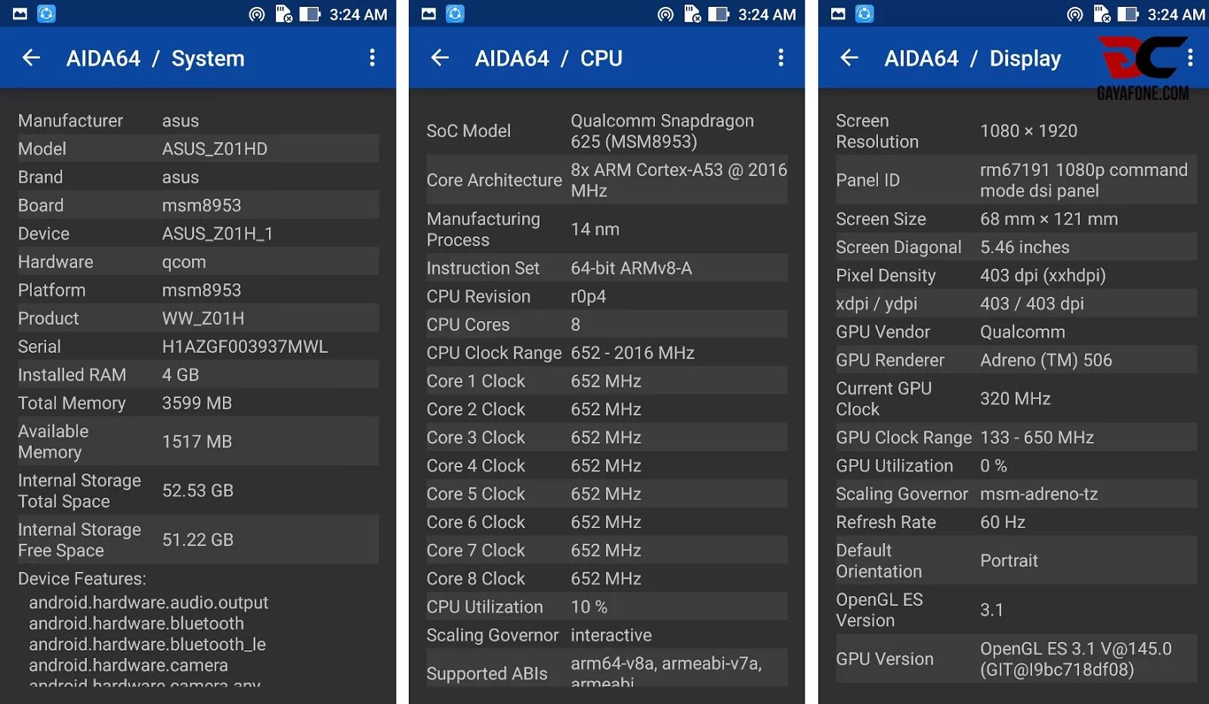
Task: Select the Core 5 Clock row
Action: 607,494
